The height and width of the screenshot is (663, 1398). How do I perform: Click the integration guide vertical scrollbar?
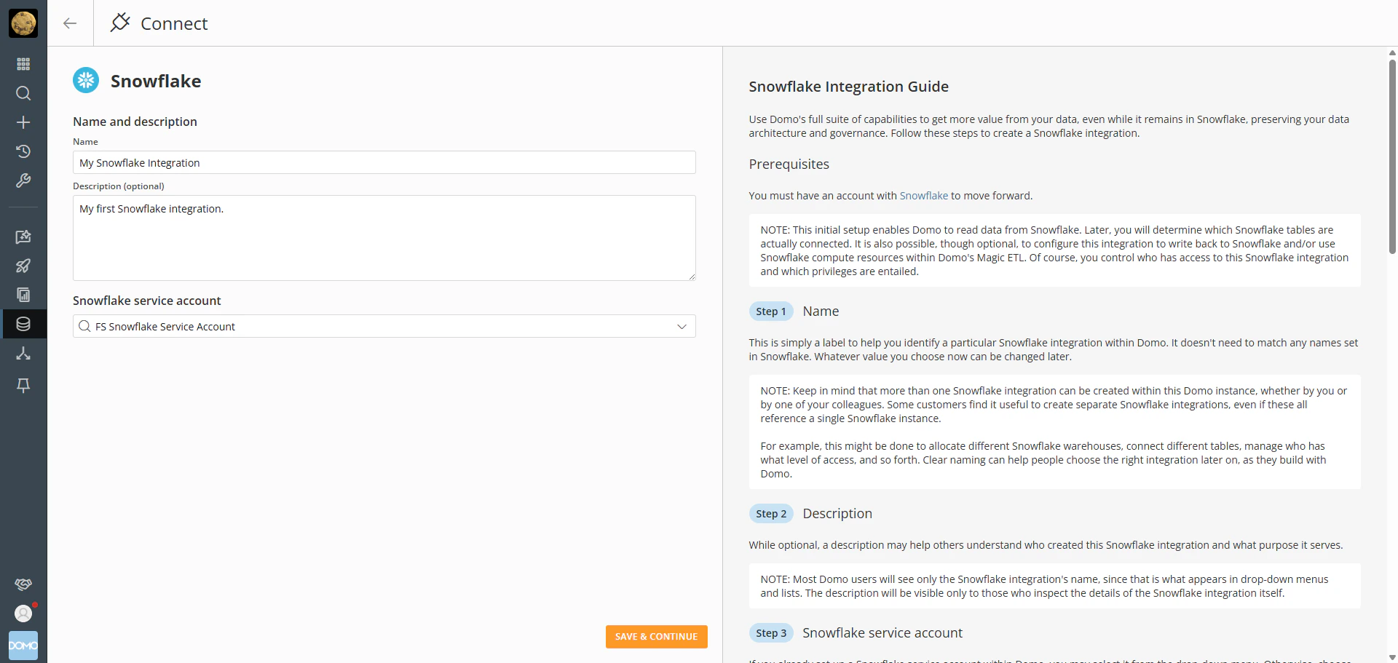[1392, 156]
